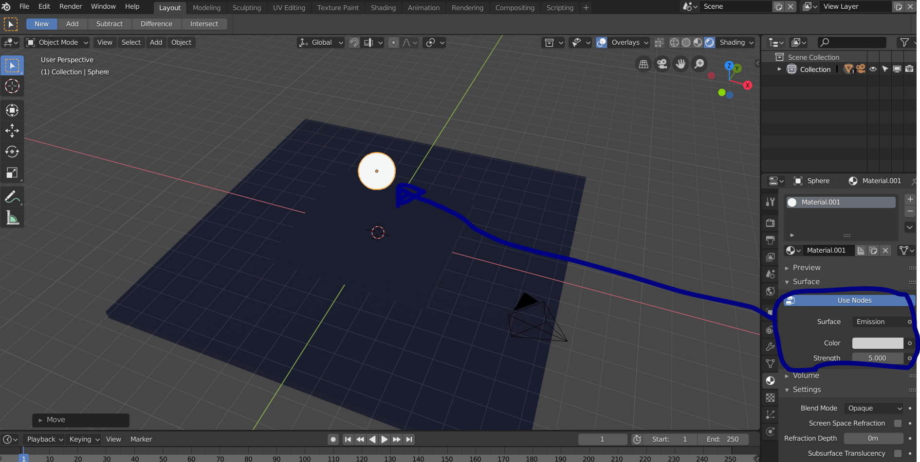Open the Blend Mode dropdown

coord(873,408)
